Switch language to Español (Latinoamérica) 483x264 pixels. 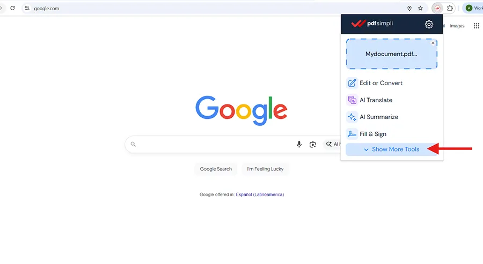click(260, 194)
